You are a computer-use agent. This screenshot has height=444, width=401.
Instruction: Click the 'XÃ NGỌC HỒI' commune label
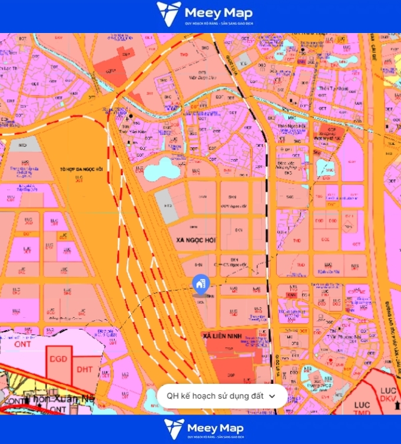[195, 241]
